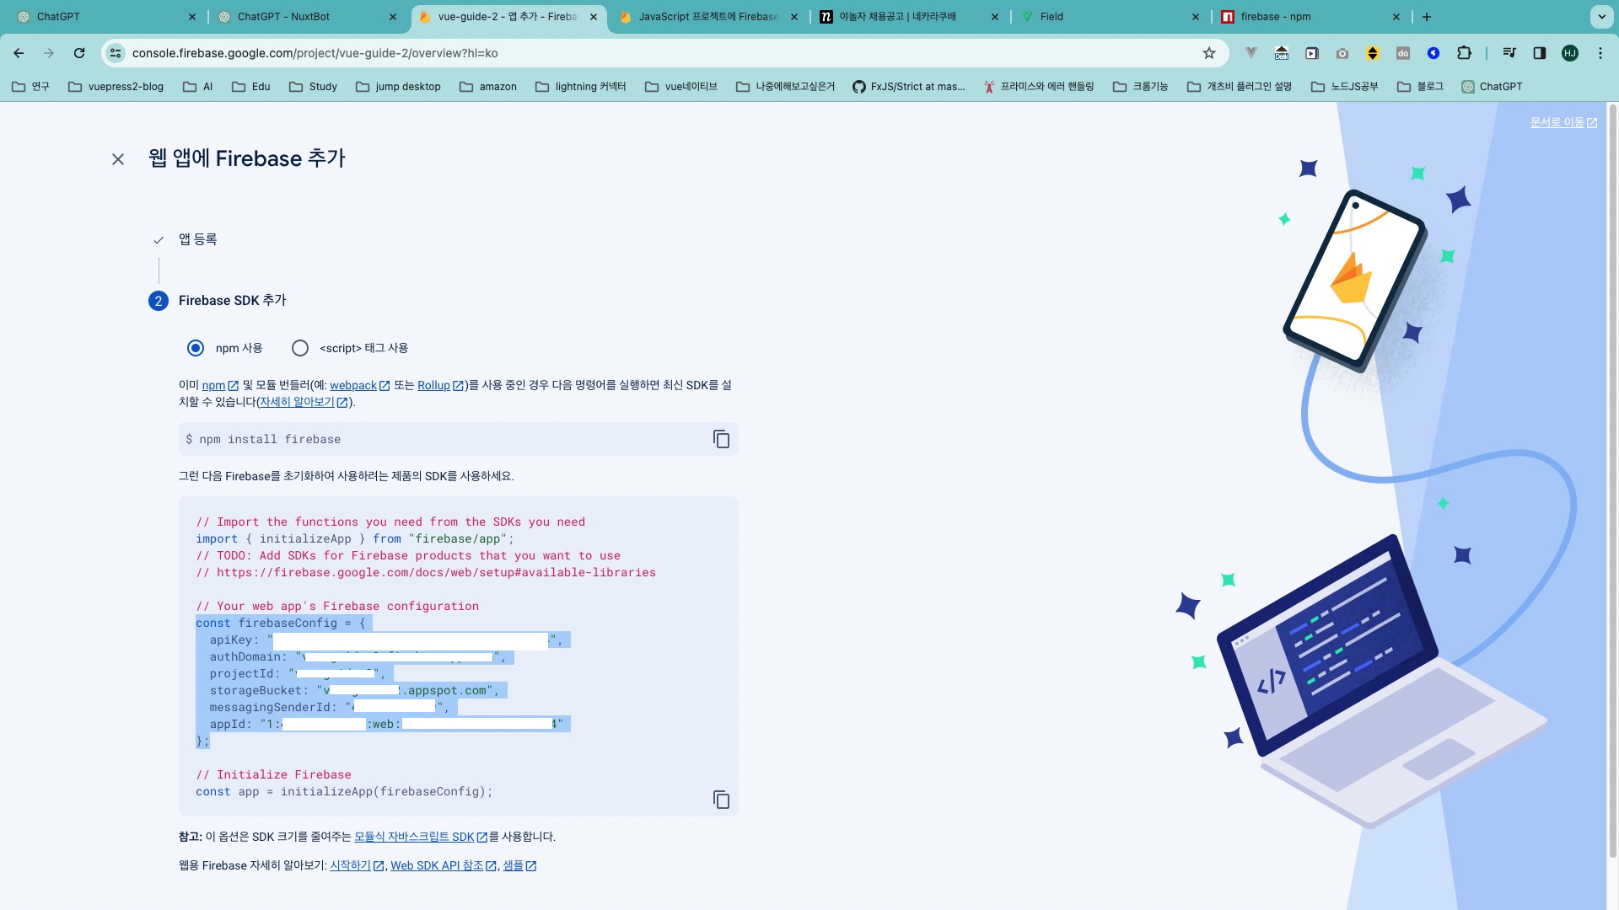Click the 문서로 이동 link
The image size is (1619, 910).
1563,122
